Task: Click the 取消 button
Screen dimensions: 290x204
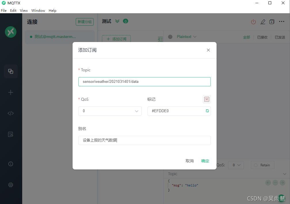Action: point(189,161)
